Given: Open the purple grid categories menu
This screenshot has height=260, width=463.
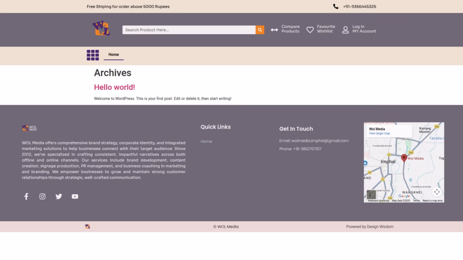Looking at the screenshot, I should point(93,55).
